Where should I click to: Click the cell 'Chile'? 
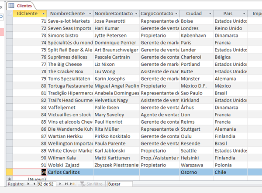(231, 172)
